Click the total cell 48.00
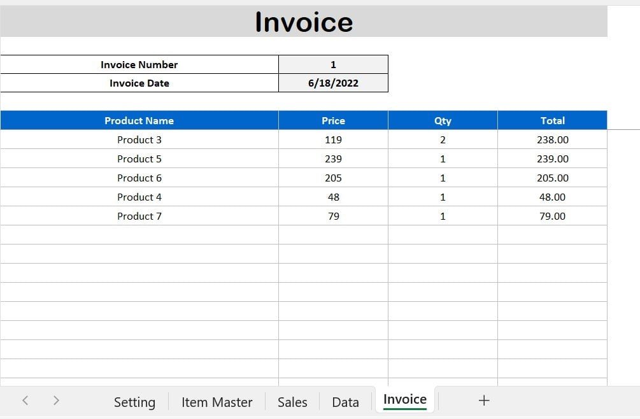Image resolution: width=640 pixels, height=419 pixels. [x=552, y=197]
